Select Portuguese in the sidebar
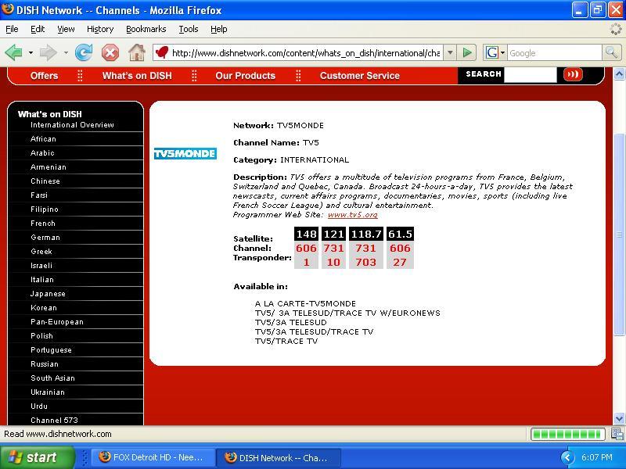The image size is (626, 469). click(x=51, y=350)
